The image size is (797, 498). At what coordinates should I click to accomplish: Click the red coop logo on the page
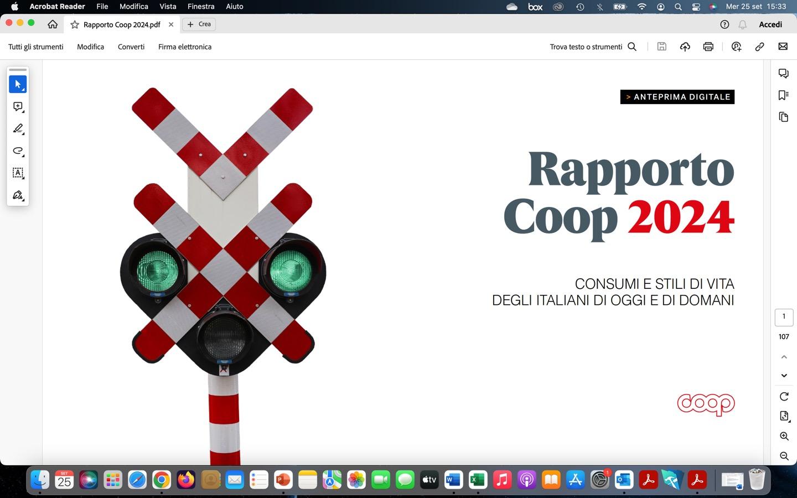click(x=706, y=404)
